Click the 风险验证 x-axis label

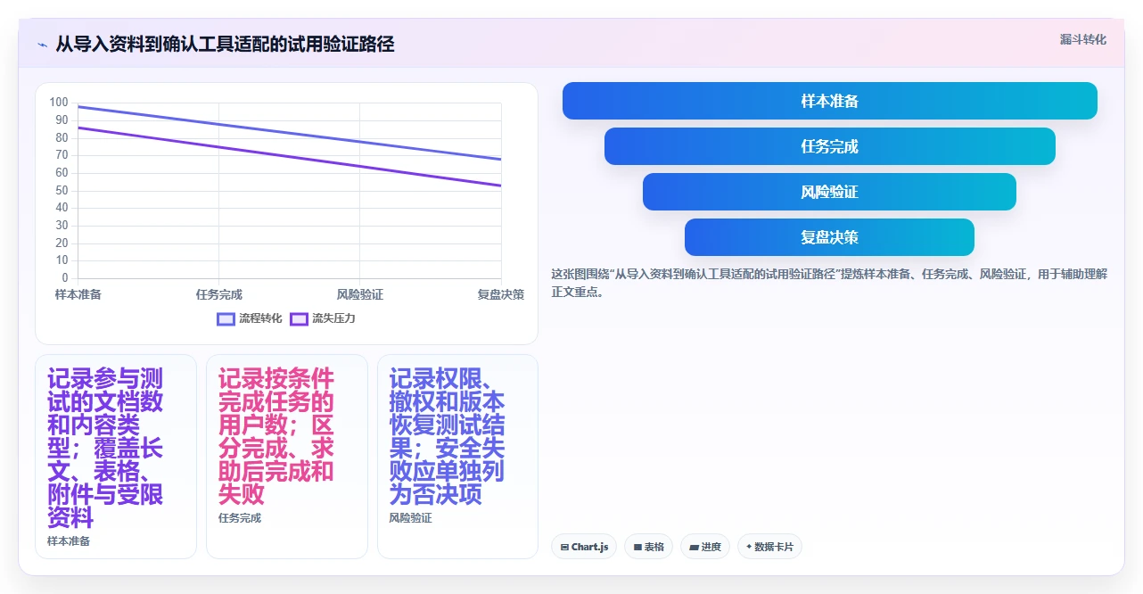360,294
